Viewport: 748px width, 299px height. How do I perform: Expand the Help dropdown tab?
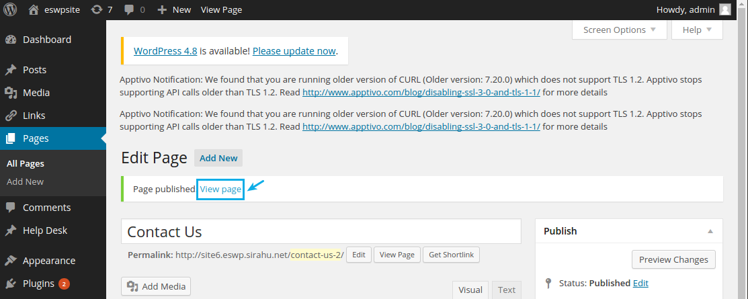[697, 30]
